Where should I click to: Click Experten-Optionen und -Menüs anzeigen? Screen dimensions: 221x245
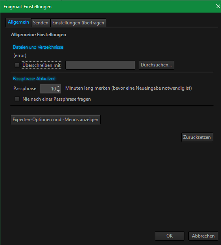tap(55, 120)
